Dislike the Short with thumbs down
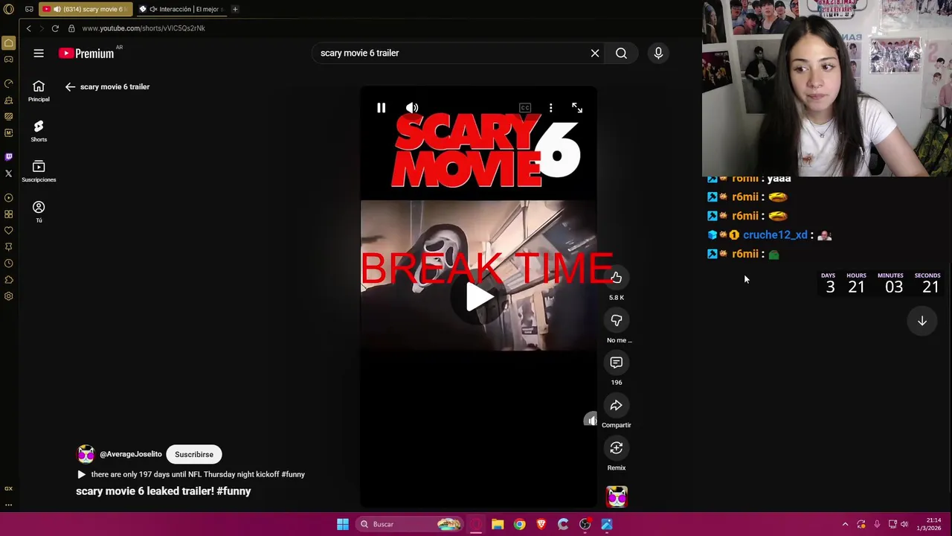Viewport: 952px width, 536px height. 617,320
